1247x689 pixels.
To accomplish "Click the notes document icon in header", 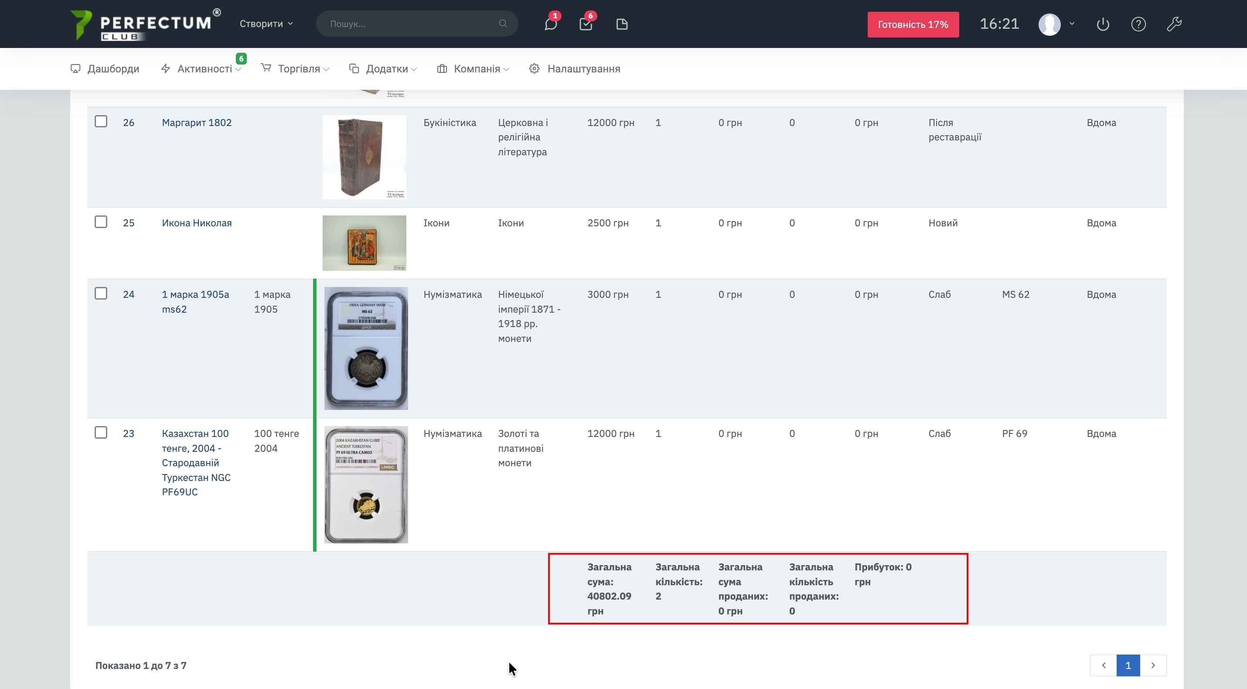I will (622, 24).
